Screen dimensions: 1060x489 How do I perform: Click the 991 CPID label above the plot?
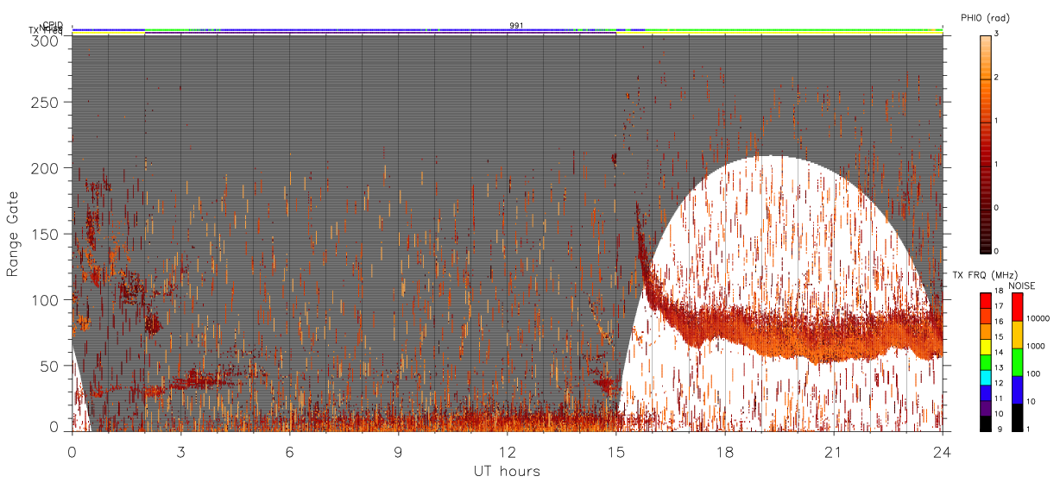point(516,25)
